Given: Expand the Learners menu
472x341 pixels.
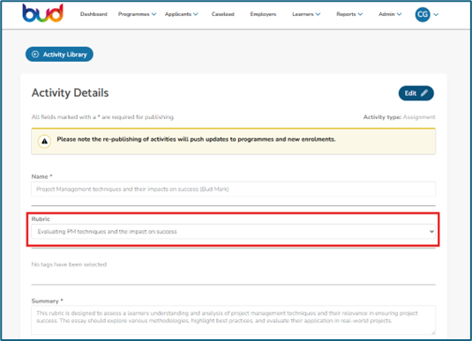Looking at the screenshot, I should tap(306, 14).
